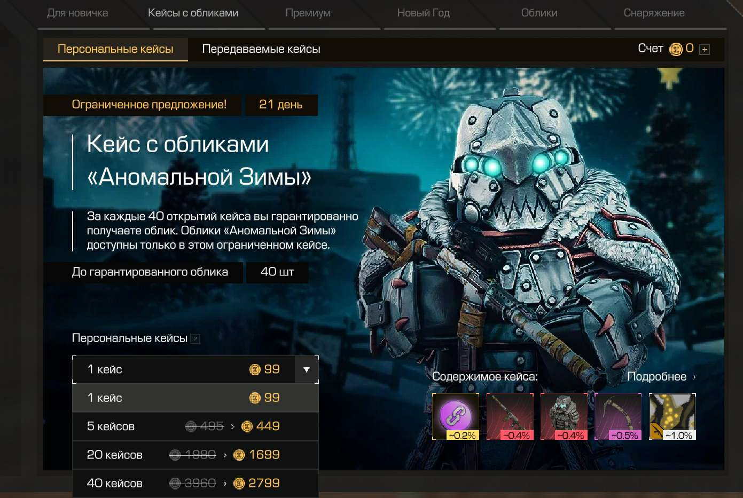
Task: Choose '5 кейсов' for 449 option
Action: [x=195, y=426]
